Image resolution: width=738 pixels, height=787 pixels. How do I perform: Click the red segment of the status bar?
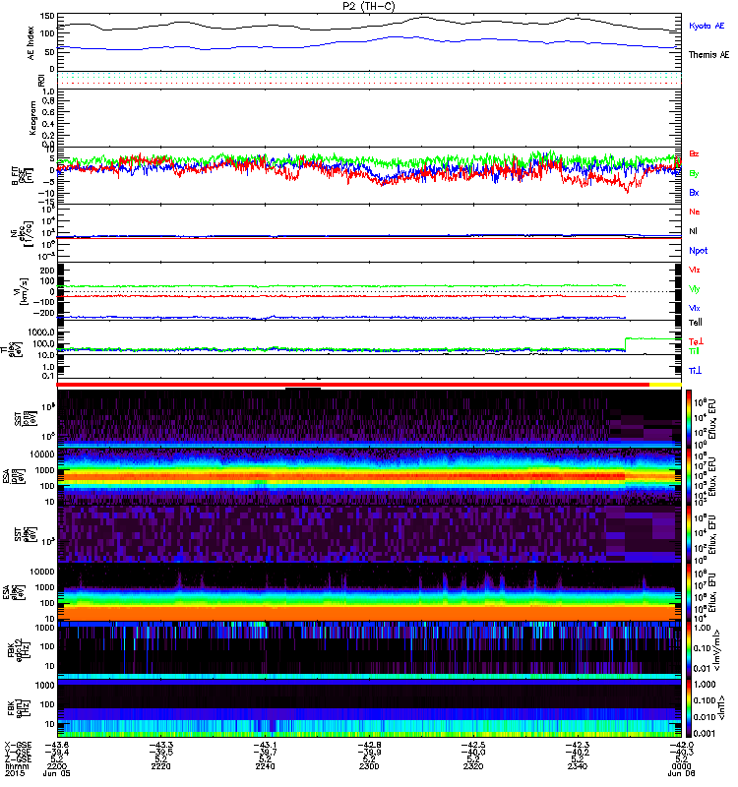click(x=353, y=385)
